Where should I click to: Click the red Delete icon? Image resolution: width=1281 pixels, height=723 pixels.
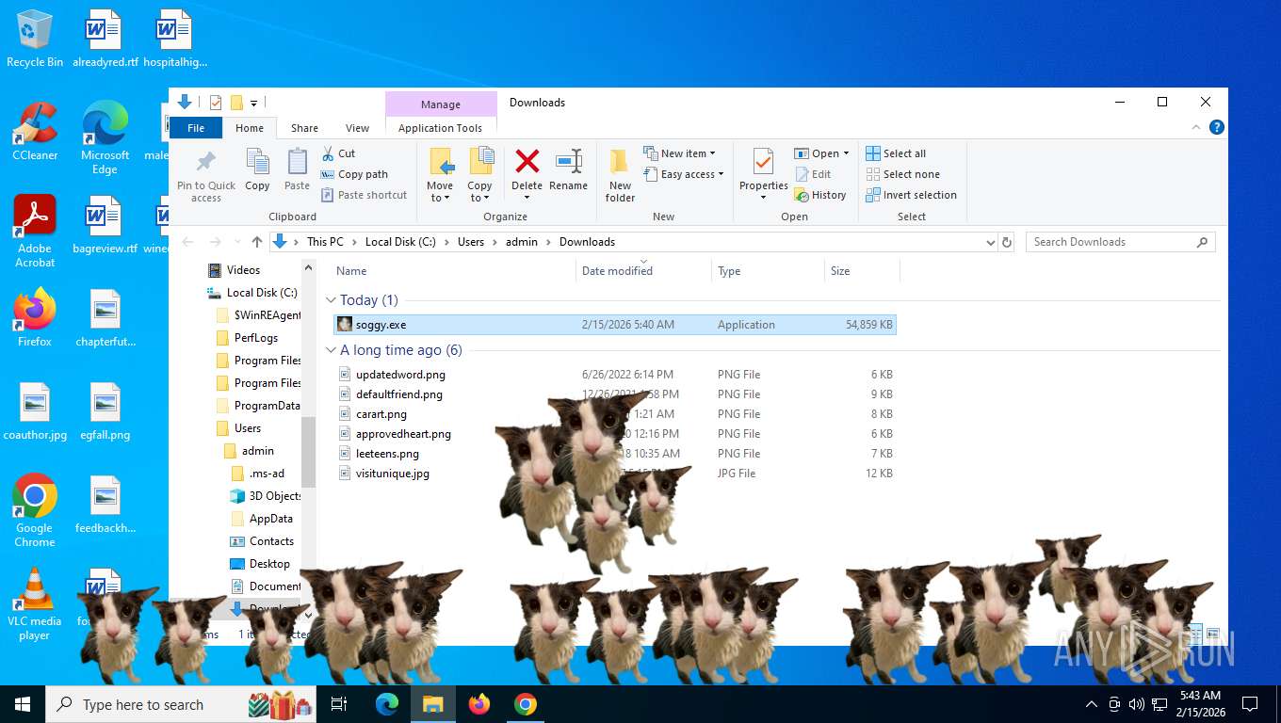pyautogui.click(x=527, y=161)
